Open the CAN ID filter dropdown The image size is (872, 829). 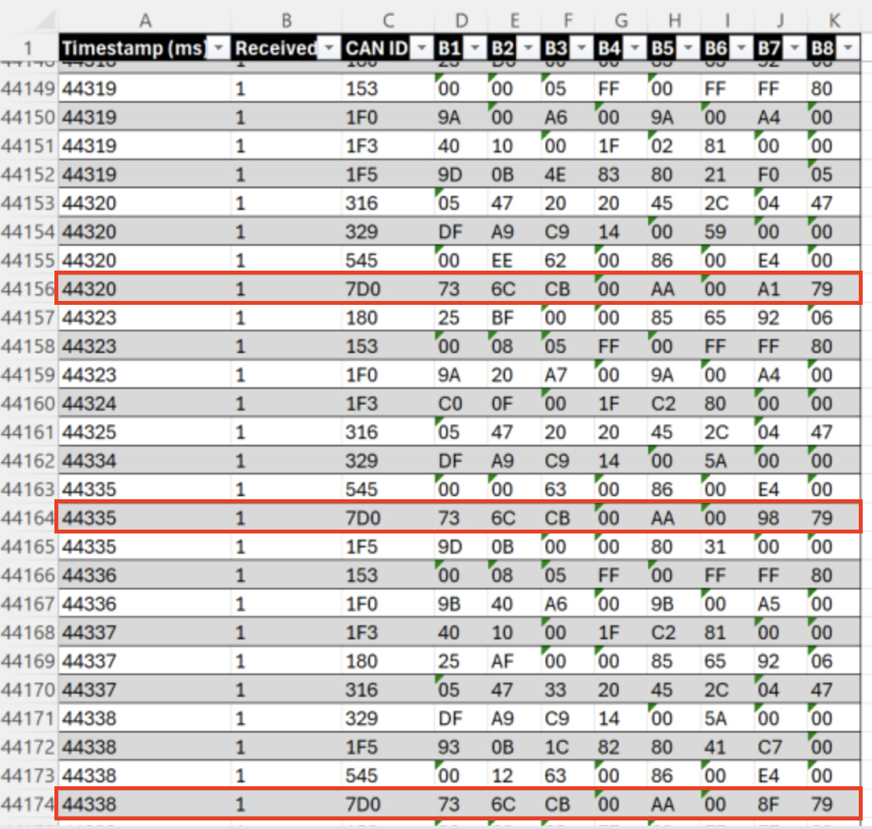(422, 48)
